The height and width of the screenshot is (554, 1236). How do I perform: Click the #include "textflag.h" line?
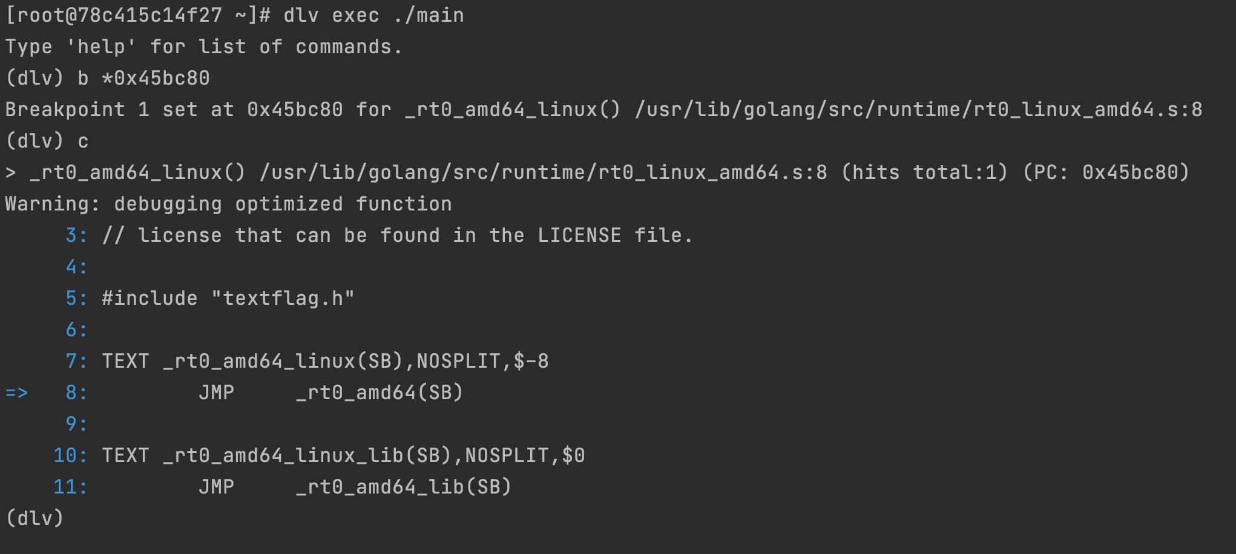coord(228,298)
